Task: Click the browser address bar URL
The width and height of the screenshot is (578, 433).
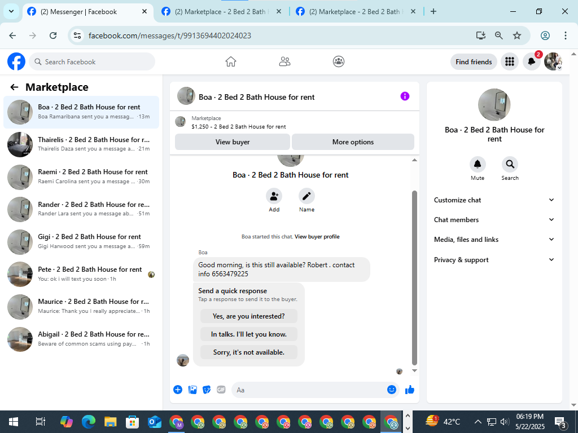Action: [x=169, y=36]
